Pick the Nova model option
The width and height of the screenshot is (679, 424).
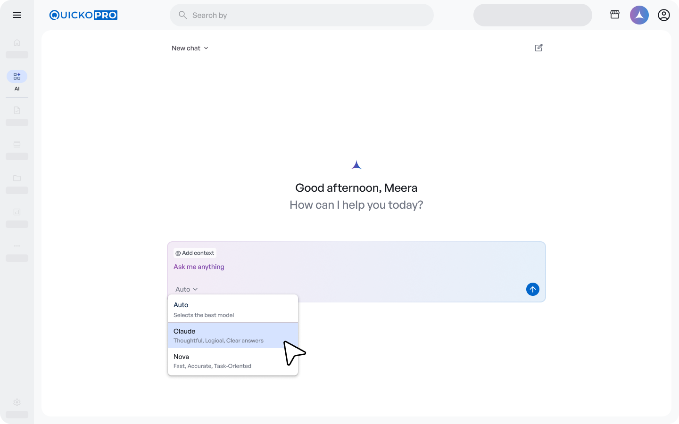pyautogui.click(x=232, y=361)
